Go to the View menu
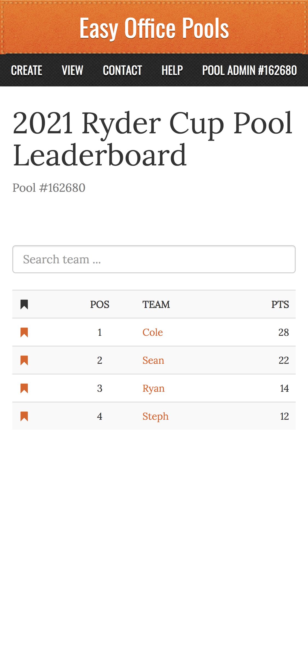 [x=72, y=71]
